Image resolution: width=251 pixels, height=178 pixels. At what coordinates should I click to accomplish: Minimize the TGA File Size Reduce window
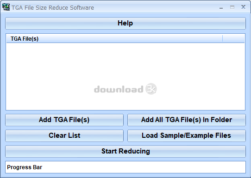tap(221, 7)
